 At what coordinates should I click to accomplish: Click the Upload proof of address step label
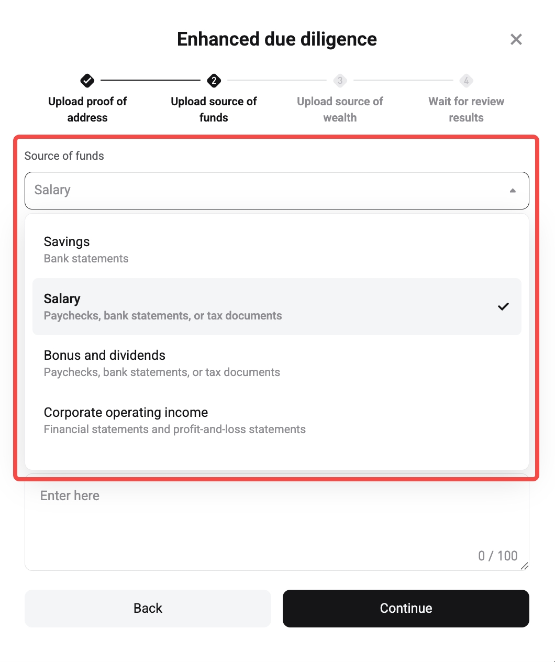[x=87, y=109]
